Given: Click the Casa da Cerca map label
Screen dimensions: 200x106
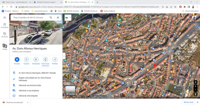Looking at the screenshot, I should [85, 22].
